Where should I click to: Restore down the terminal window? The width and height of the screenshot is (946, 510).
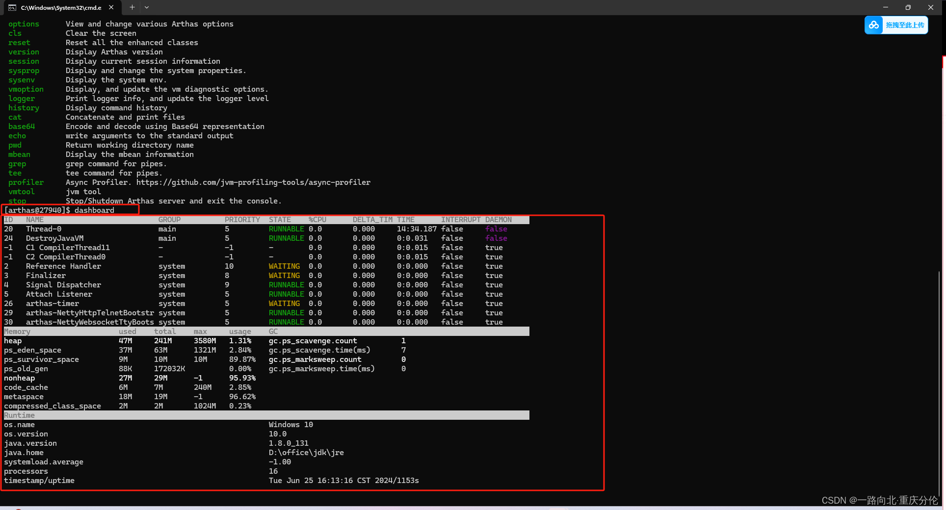tap(908, 7)
